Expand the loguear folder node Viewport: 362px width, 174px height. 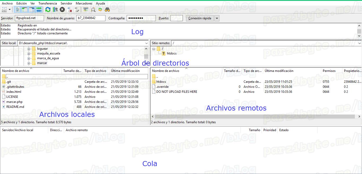[x=29, y=49]
